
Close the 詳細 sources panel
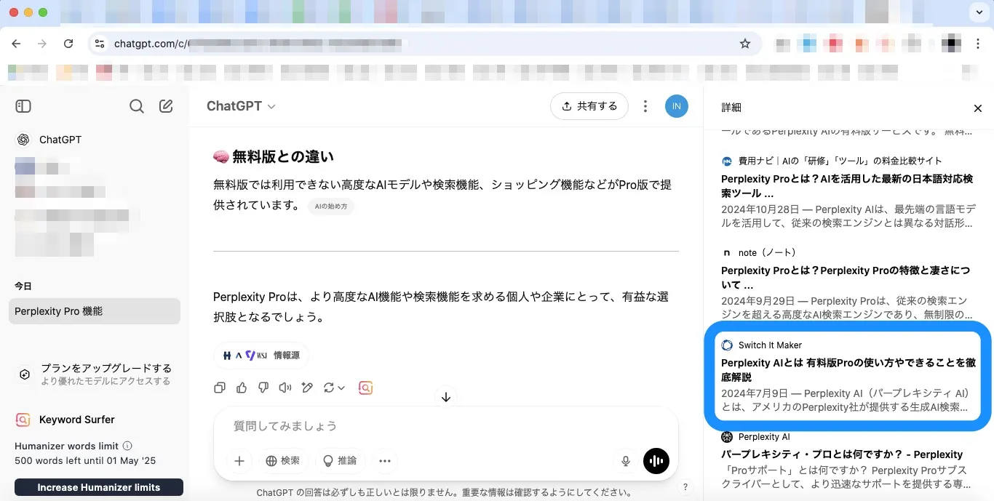pos(977,108)
